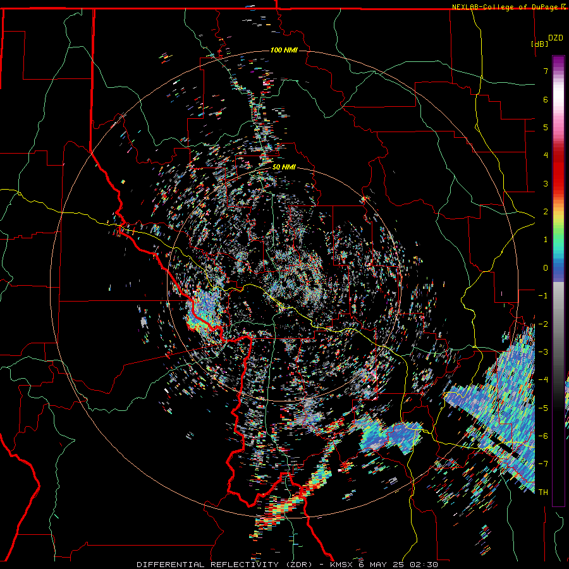Click the ZDR color scale bar

[x=558, y=281]
